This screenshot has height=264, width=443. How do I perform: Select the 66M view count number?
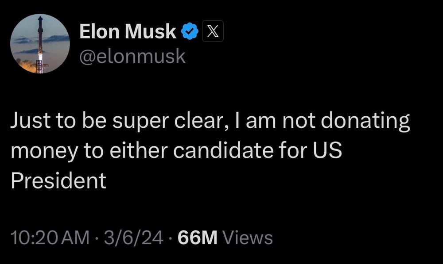tap(198, 237)
